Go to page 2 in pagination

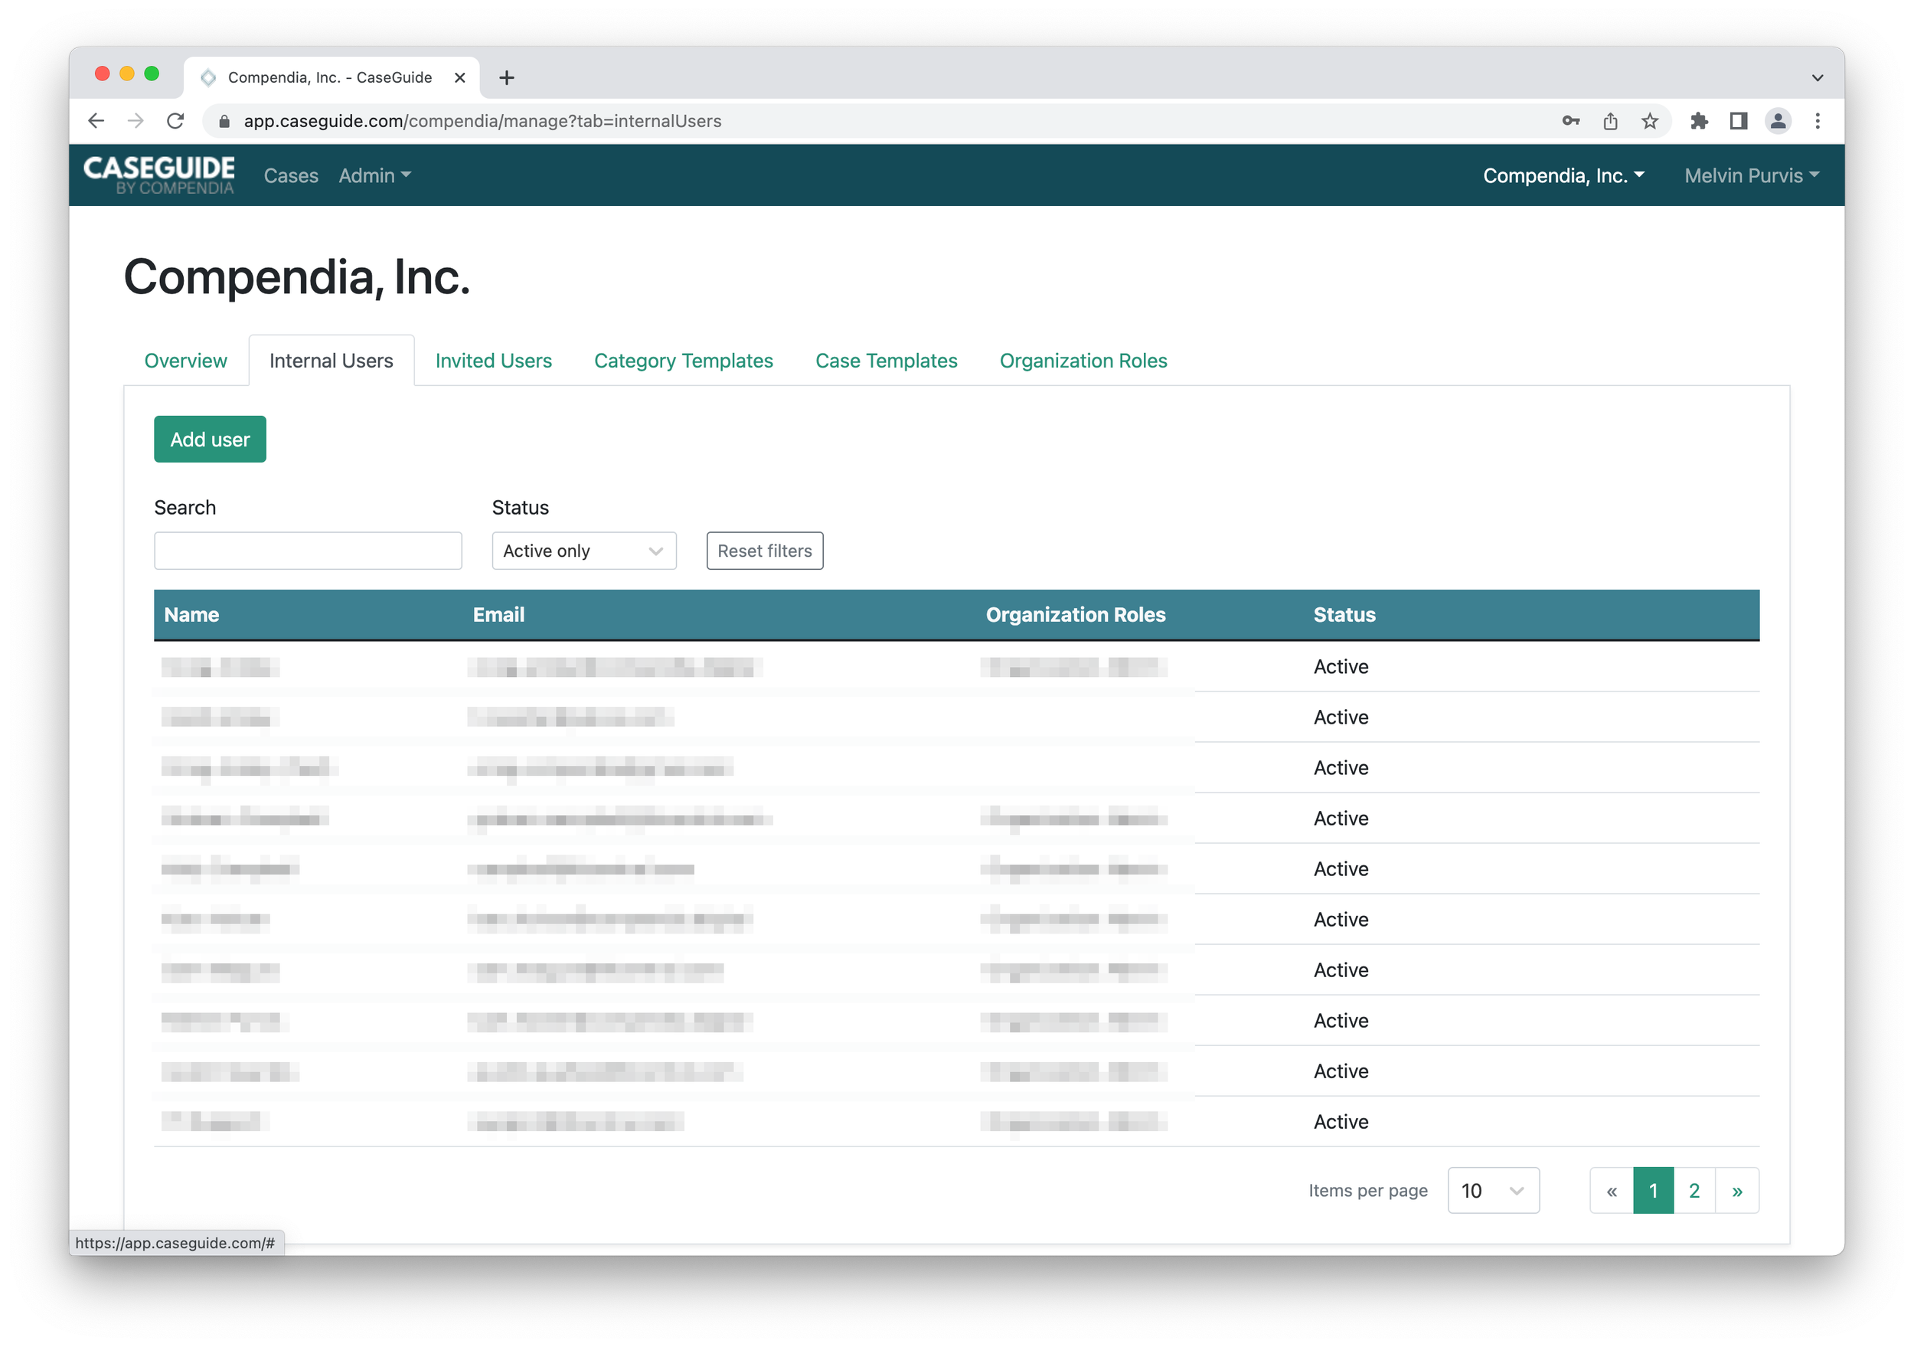[x=1694, y=1190]
